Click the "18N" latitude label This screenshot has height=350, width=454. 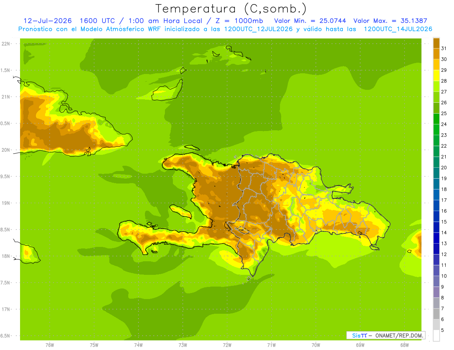(x=5, y=256)
